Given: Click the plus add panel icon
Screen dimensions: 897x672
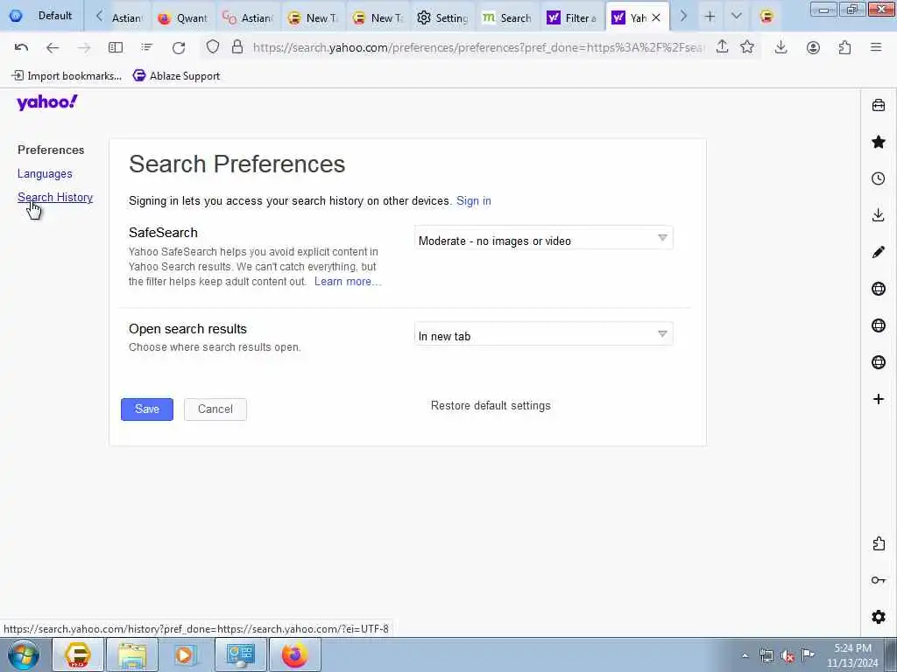Looking at the screenshot, I should [879, 399].
